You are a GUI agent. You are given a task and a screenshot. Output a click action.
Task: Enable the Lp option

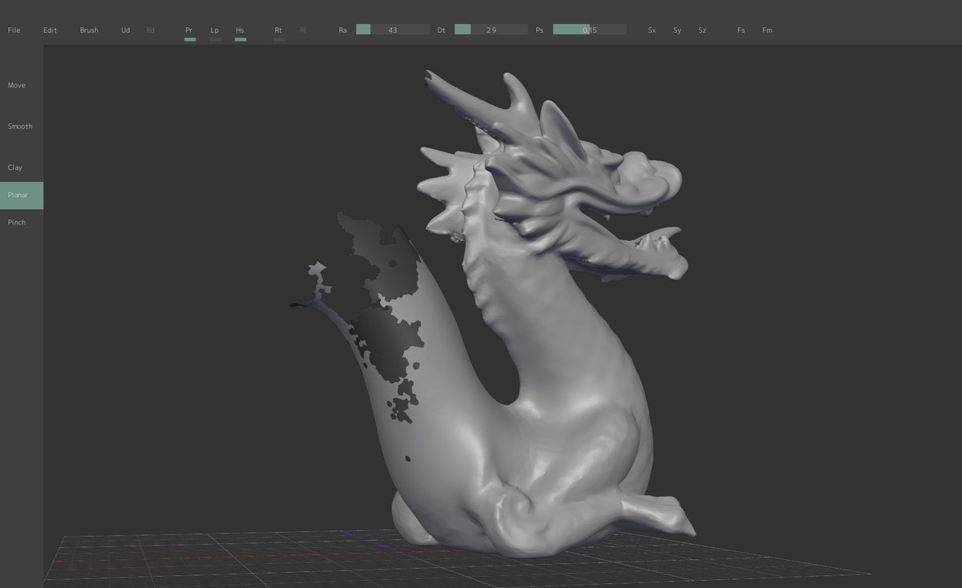coord(214,30)
